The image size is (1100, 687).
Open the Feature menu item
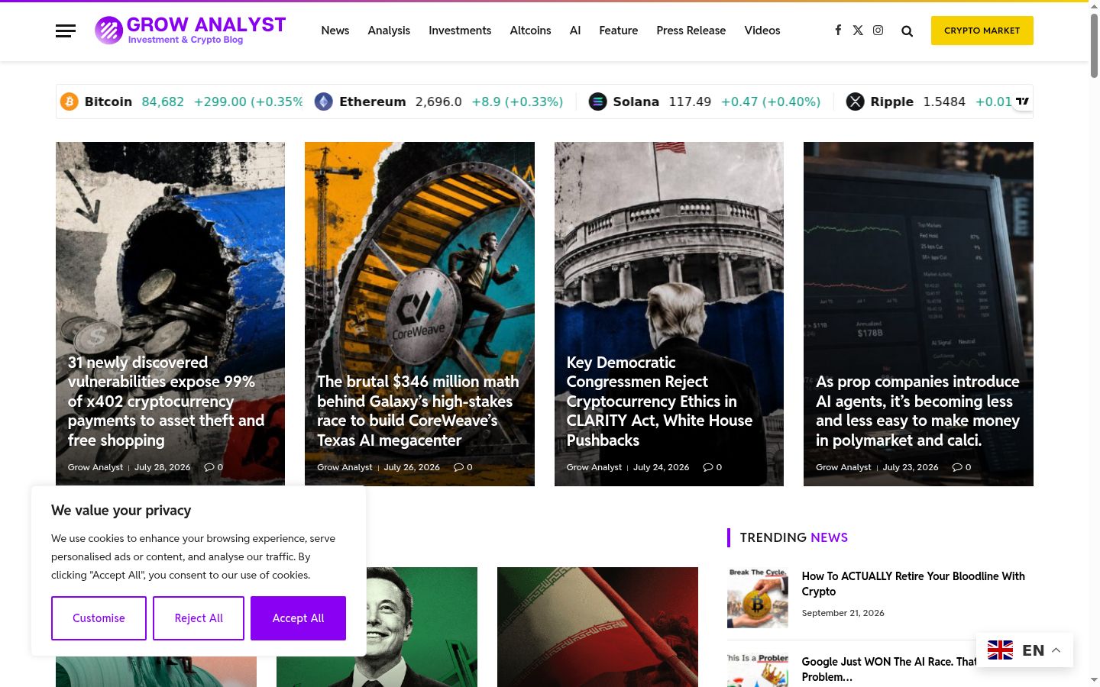coord(619,31)
